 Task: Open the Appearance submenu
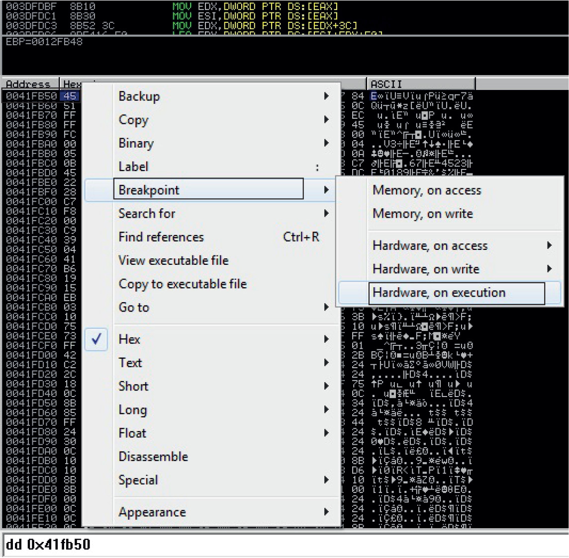pyautogui.click(x=212, y=512)
